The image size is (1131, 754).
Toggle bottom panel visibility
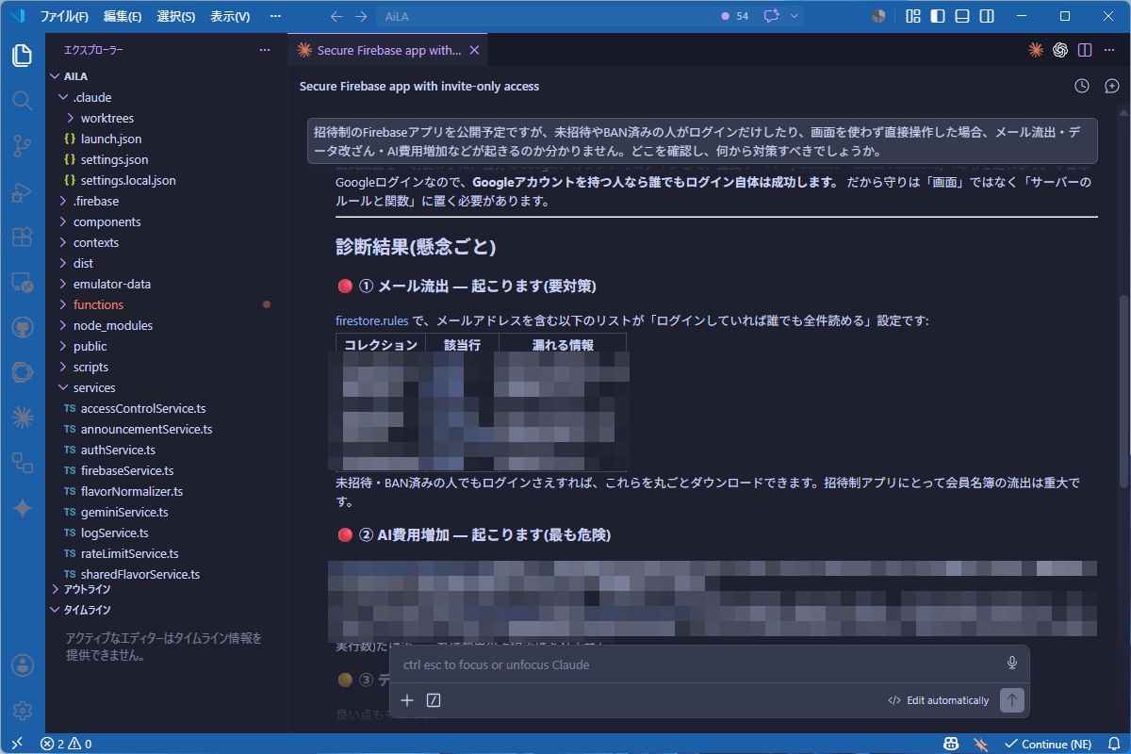click(x=961, y=16)
